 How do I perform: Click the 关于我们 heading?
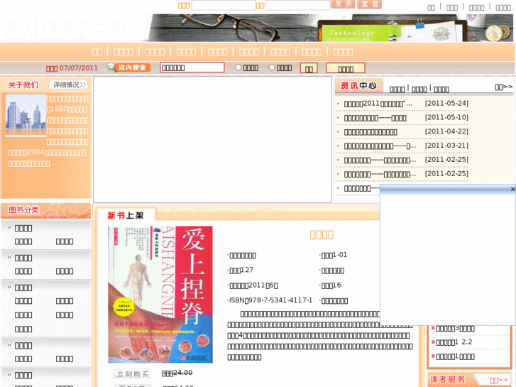(x=23, y=85)
